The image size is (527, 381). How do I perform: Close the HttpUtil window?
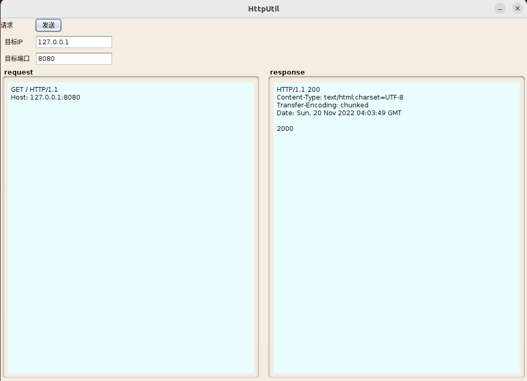[518, 9]
